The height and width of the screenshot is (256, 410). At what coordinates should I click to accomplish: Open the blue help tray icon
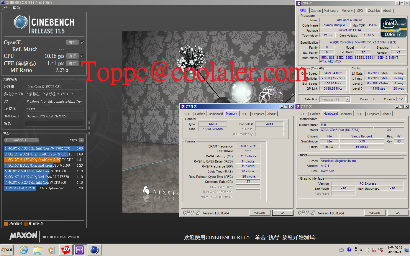[x=349, y=250]
